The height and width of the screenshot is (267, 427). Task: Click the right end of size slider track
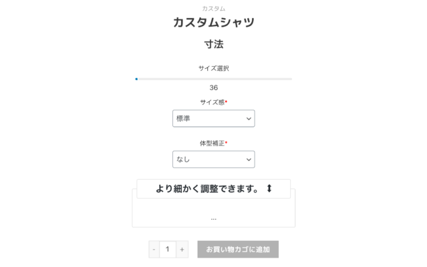291,79
